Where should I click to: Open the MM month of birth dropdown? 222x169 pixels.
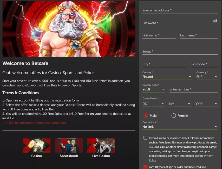(x=180, y=104)
